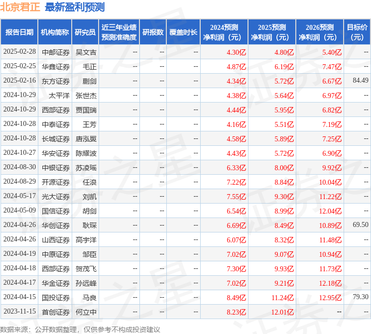Viewport: 371px width, 334px height.
Task: Click researcher name 高宇洋
Action: click(86, 240)
